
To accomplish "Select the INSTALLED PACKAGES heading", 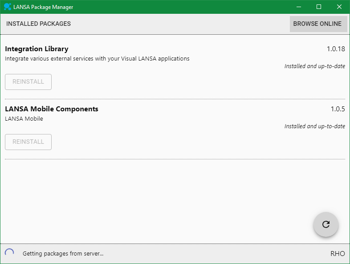I will (38, 24).
